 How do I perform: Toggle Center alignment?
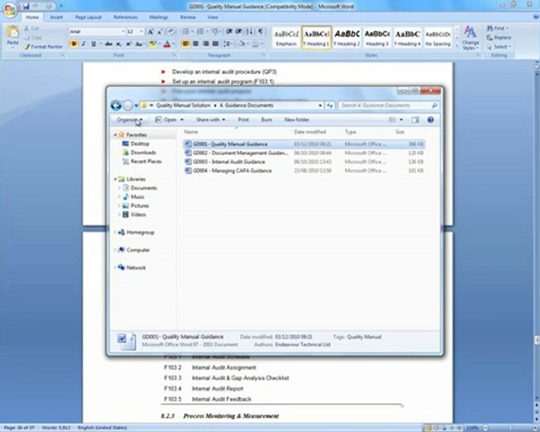click(x=196, y=44)
